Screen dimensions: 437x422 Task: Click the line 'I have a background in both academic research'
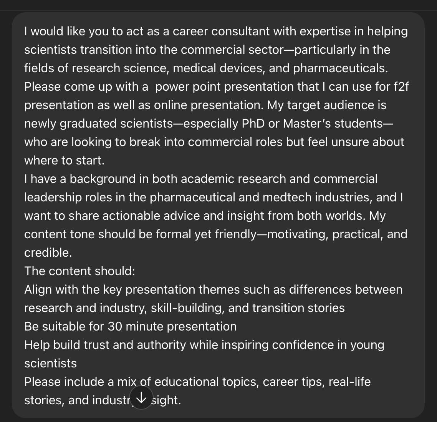(201, 179)
